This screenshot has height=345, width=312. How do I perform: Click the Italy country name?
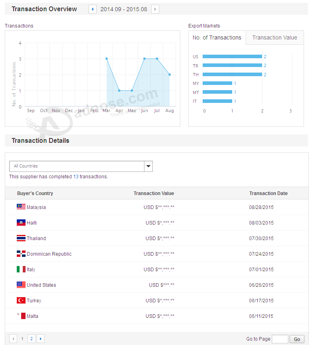tap(31, 270)
